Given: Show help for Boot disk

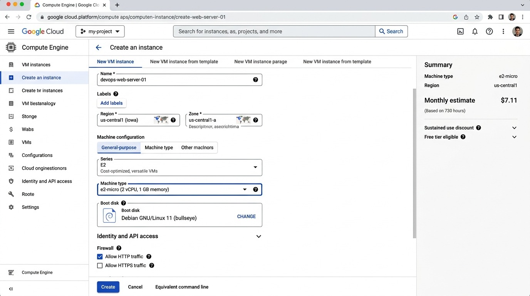Looking at the screenshot, I should [x=123, y=203].
